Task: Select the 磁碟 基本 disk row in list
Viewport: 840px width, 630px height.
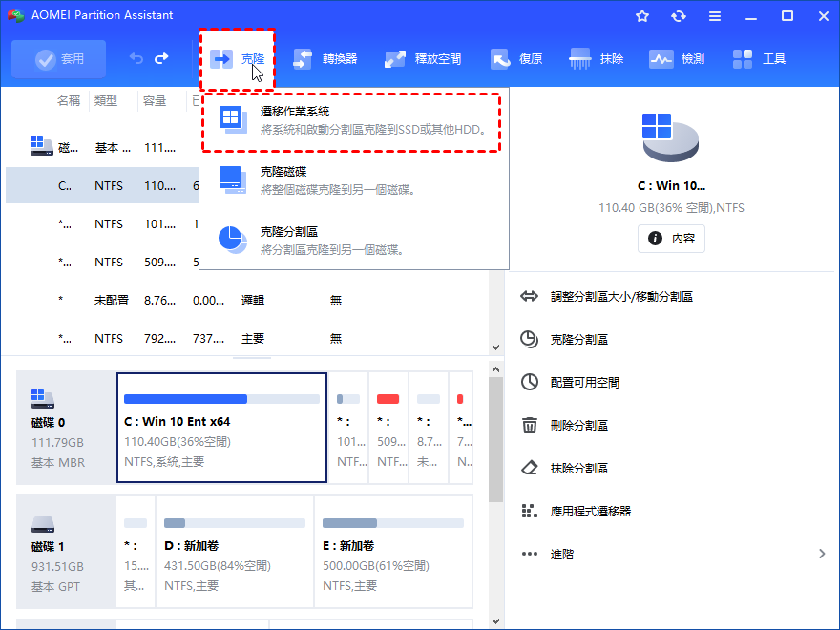Action: [x=102, y=147]
